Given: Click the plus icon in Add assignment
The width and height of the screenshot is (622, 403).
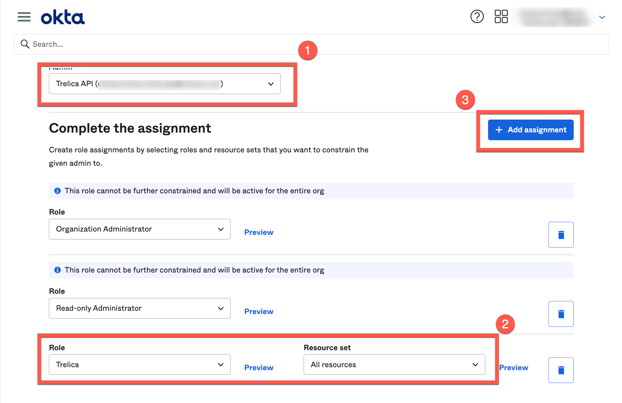Looking at the screenshot, I should (x=499, y=130).
